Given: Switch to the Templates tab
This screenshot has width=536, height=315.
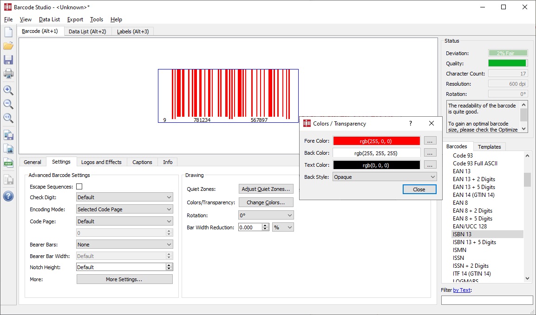Looking at the screenshot, I should [x=489, y=146].
